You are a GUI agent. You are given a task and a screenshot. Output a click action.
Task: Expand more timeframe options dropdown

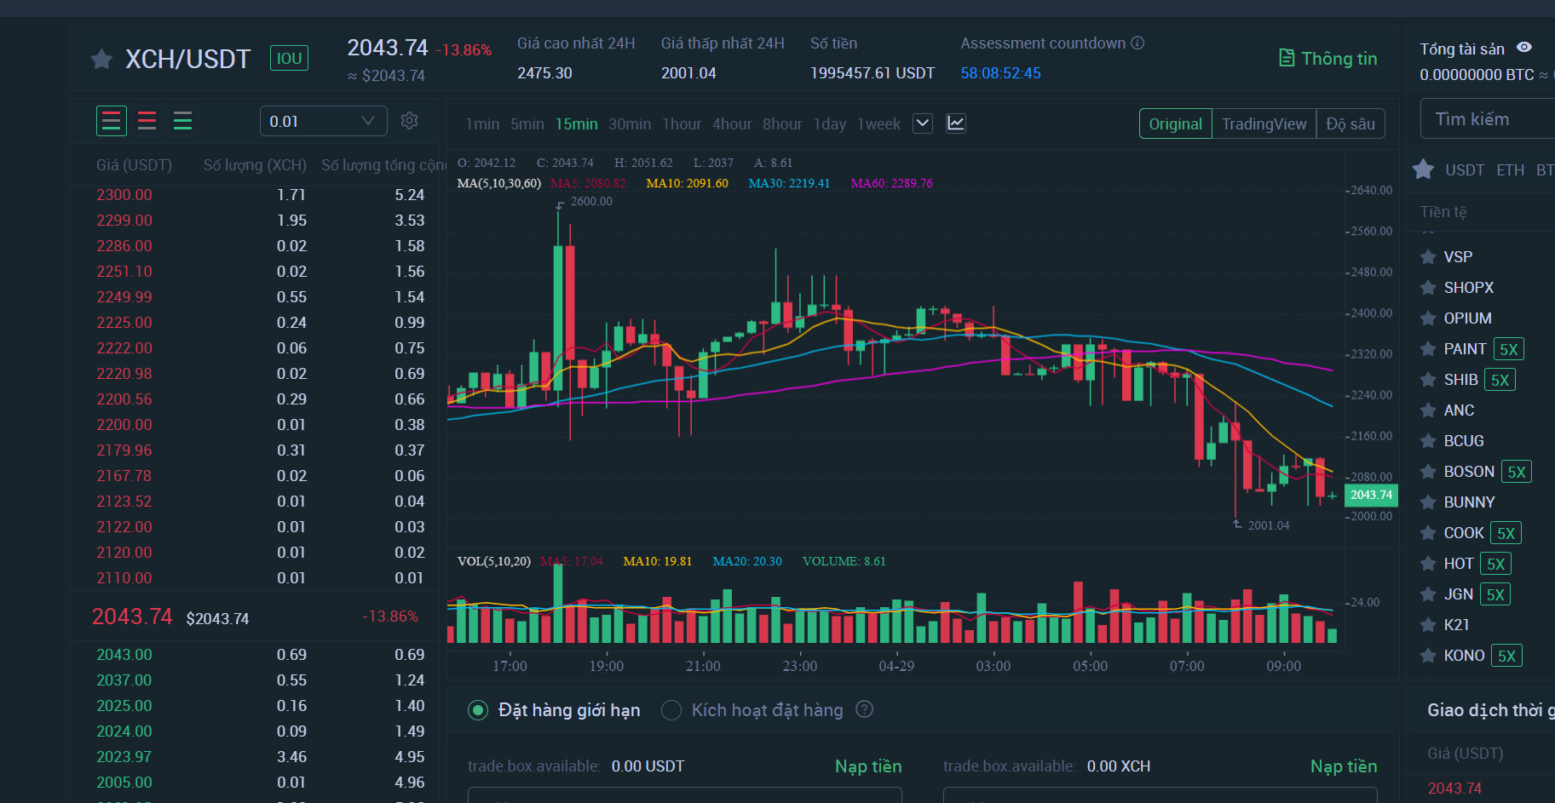[x=922, y=123]
